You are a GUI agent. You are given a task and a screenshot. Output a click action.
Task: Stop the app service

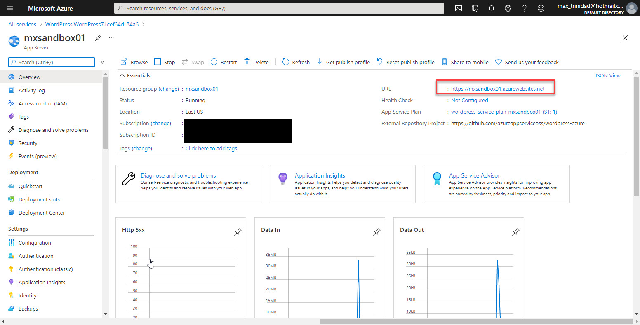coord(165,62)
